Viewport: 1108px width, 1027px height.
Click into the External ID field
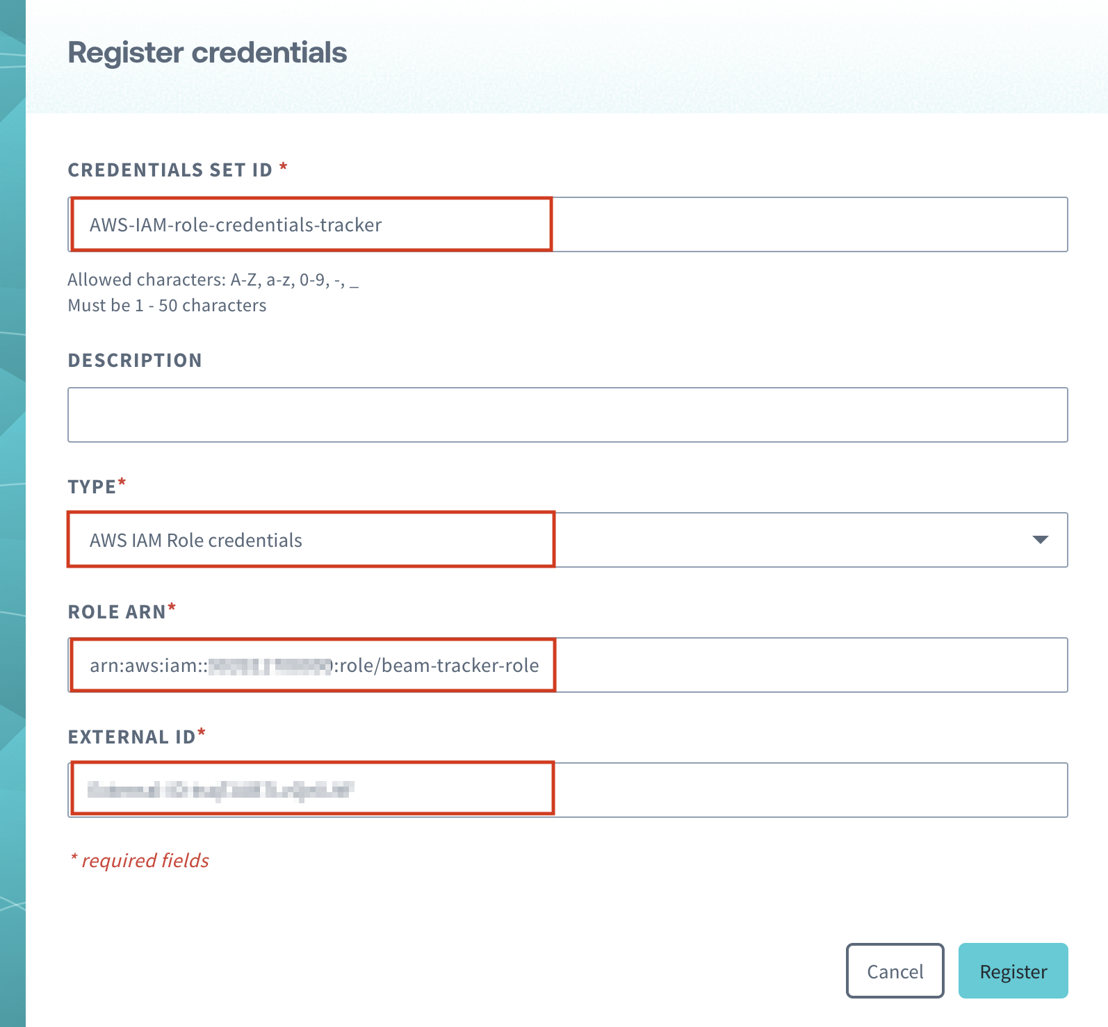(567, 790)
